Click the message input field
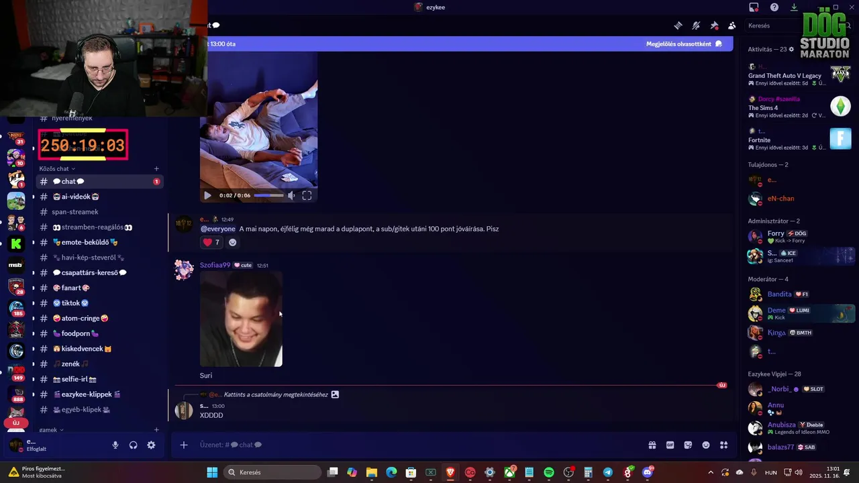This screenshot has height=483, width=859. coord(416,445)
